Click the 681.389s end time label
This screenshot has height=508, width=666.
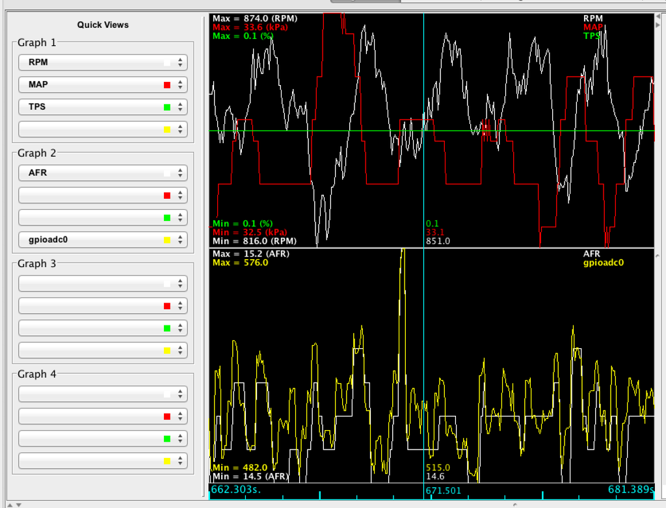pos(631,489)
